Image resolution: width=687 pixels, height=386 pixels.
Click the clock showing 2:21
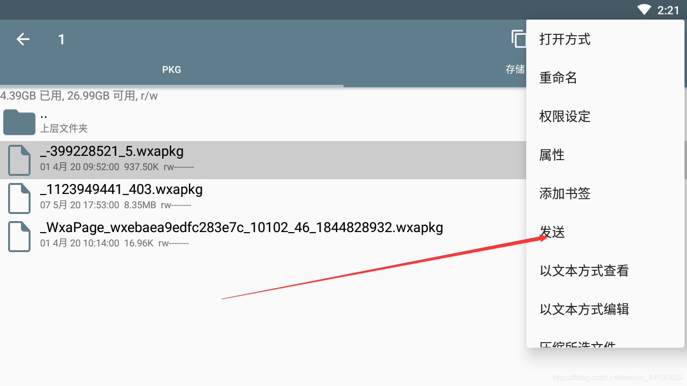[668, 10]
